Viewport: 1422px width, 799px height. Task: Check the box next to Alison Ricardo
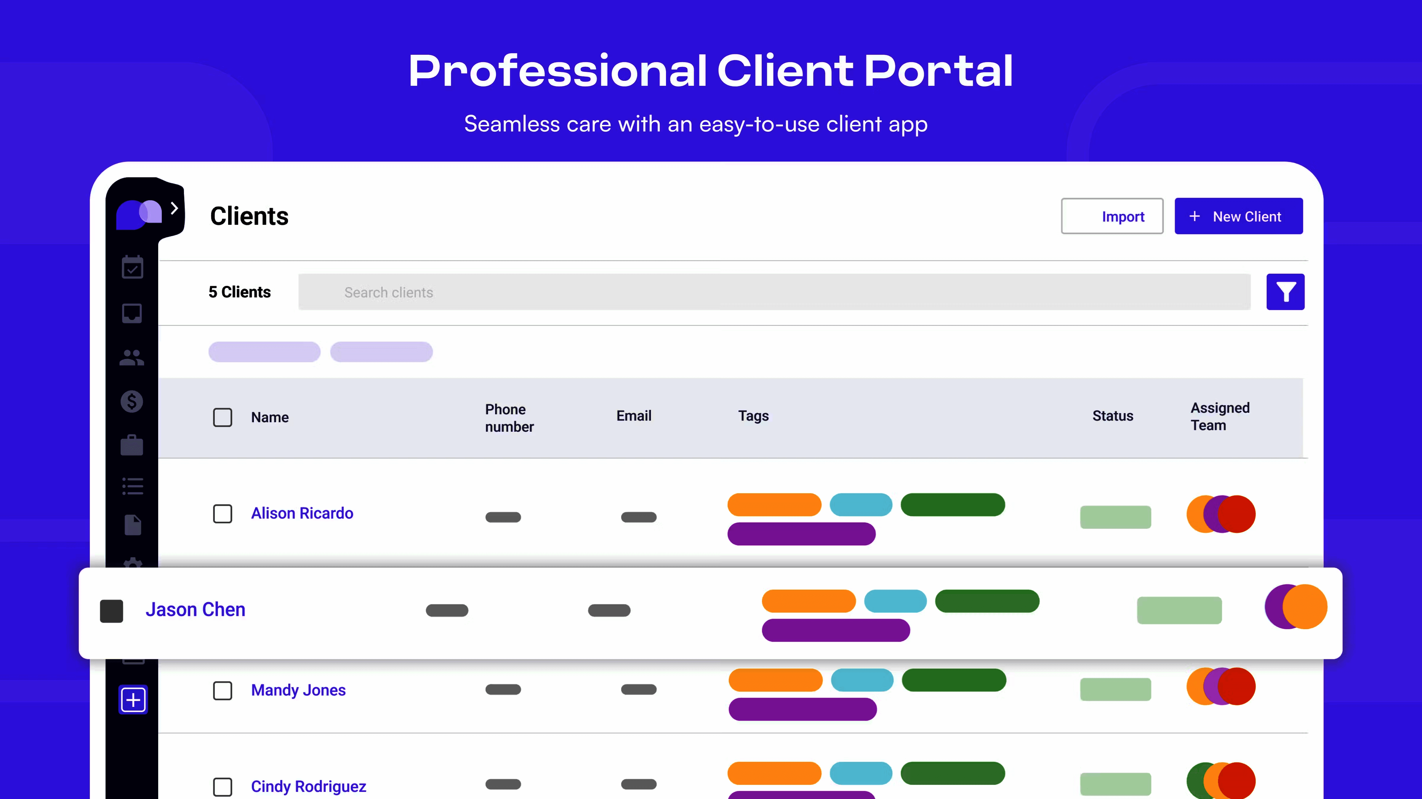pos(222,514)
